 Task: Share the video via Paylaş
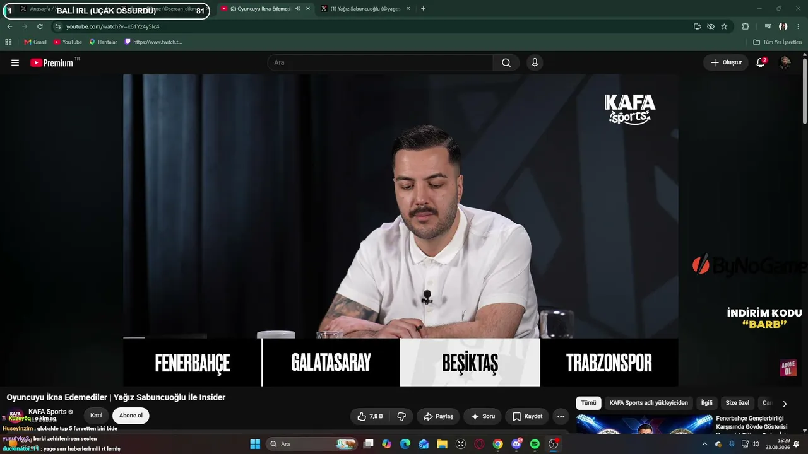click(x=438, y=416)
